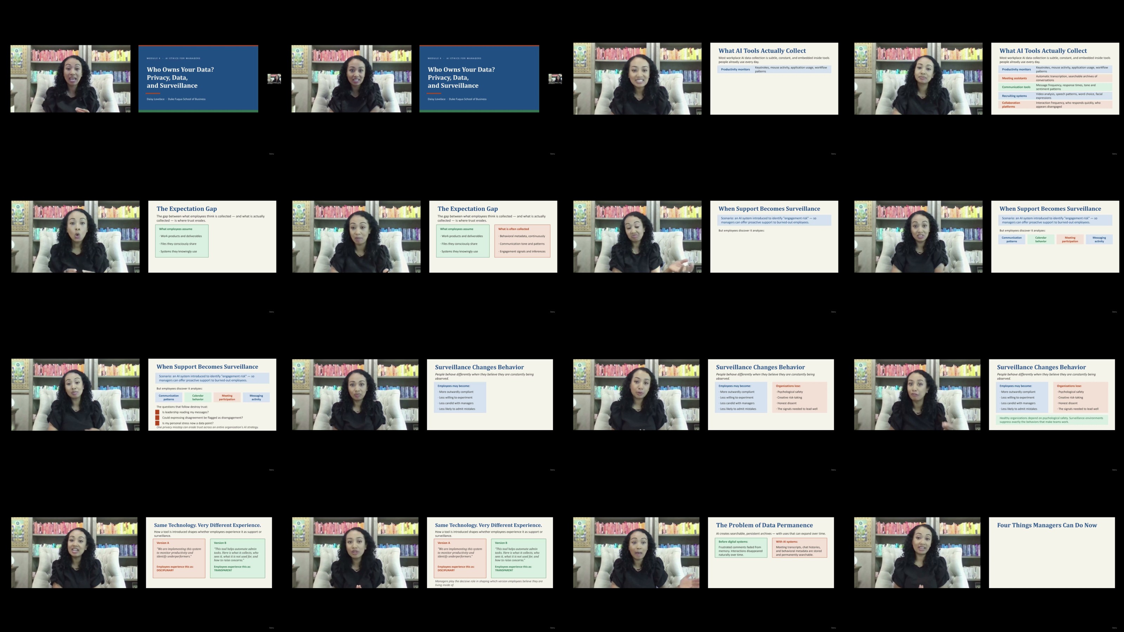Screen dimensions: 1124x632
Task: Open the 'Surveillance Changes Behavior' slide with only the employees box
Action: [x=490, y=394]
